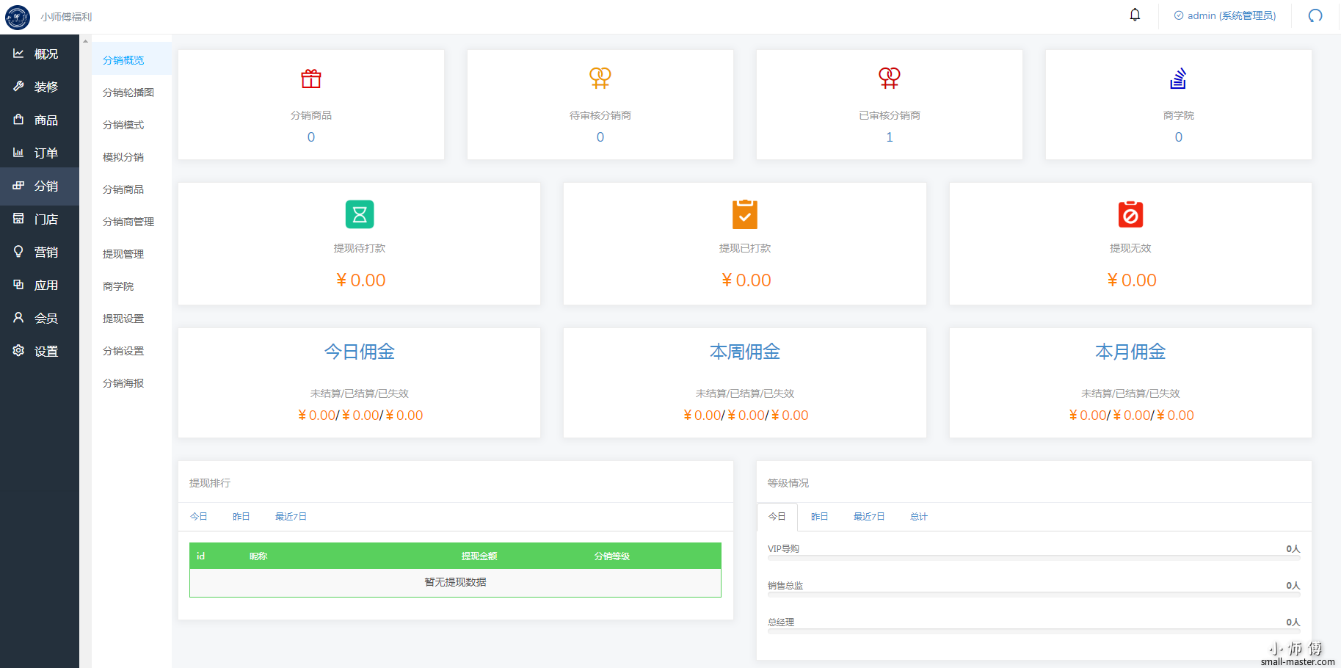Click the 暂无提现数据 row

pyautogui.click(x=455, y=582)
